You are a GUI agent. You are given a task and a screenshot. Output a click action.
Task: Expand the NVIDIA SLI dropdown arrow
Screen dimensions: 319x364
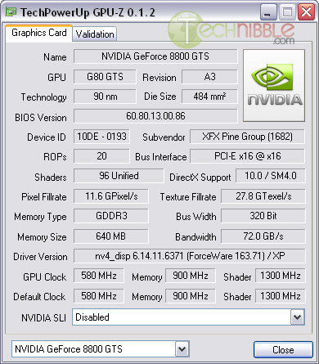pos(297,317)
